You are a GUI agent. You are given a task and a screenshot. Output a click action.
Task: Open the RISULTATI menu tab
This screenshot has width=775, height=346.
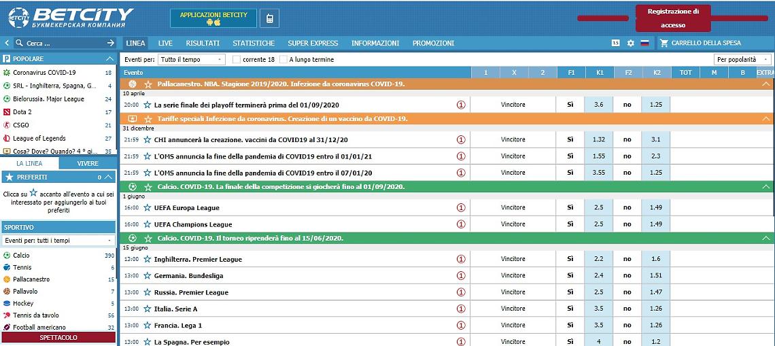203,43
